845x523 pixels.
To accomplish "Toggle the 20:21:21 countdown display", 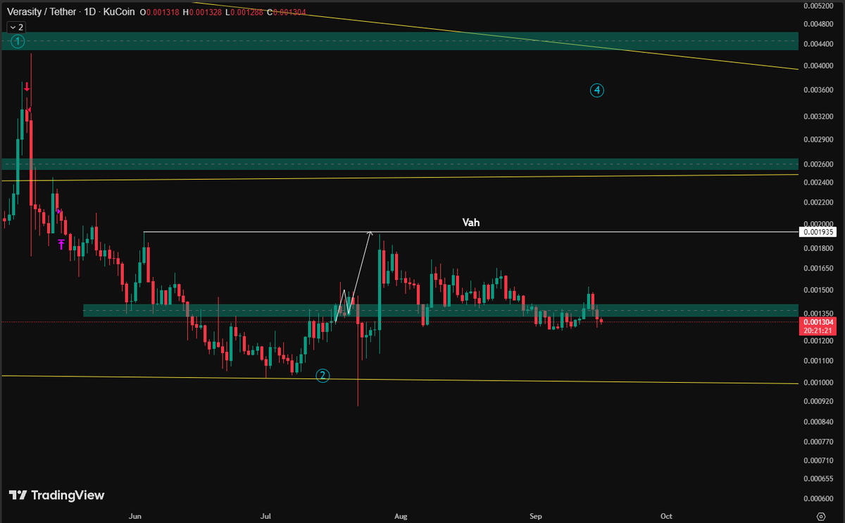I will (x=819, y=328).
